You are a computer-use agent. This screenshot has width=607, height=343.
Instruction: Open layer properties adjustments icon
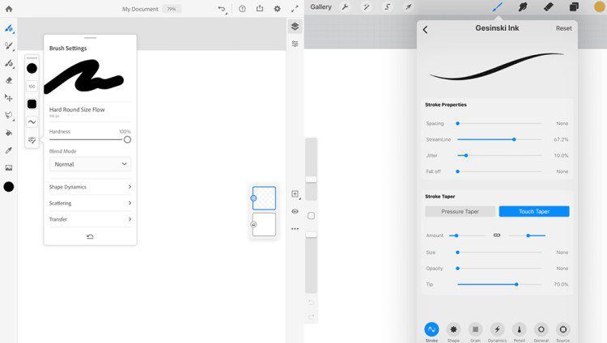[295, 44]
